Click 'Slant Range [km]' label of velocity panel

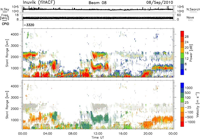(7, 105)
